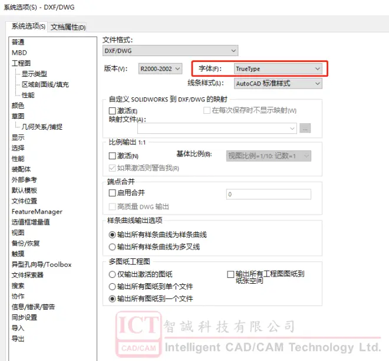
Task: Click the 映射文件 browse (...) button
Action: click(x=305, y=129)
